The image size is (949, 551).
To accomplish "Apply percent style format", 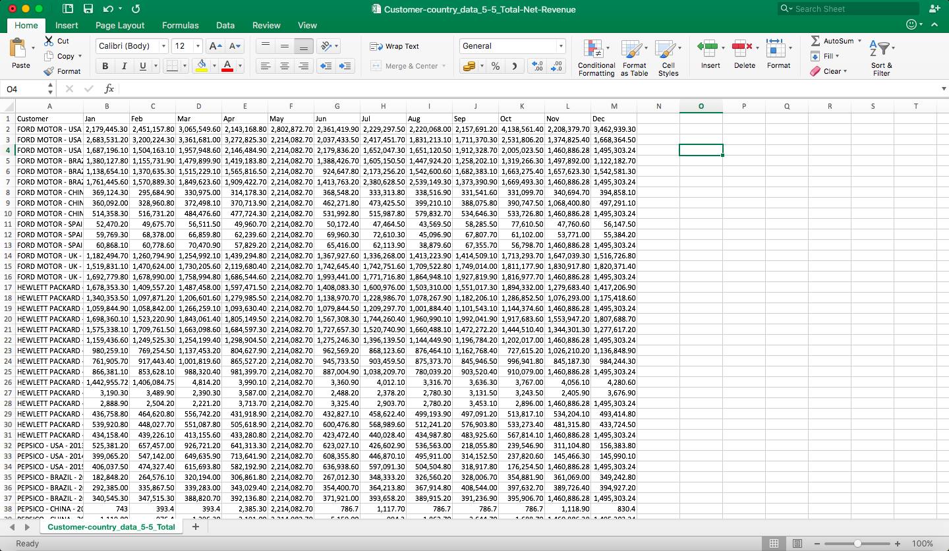I will click(496, 66).
